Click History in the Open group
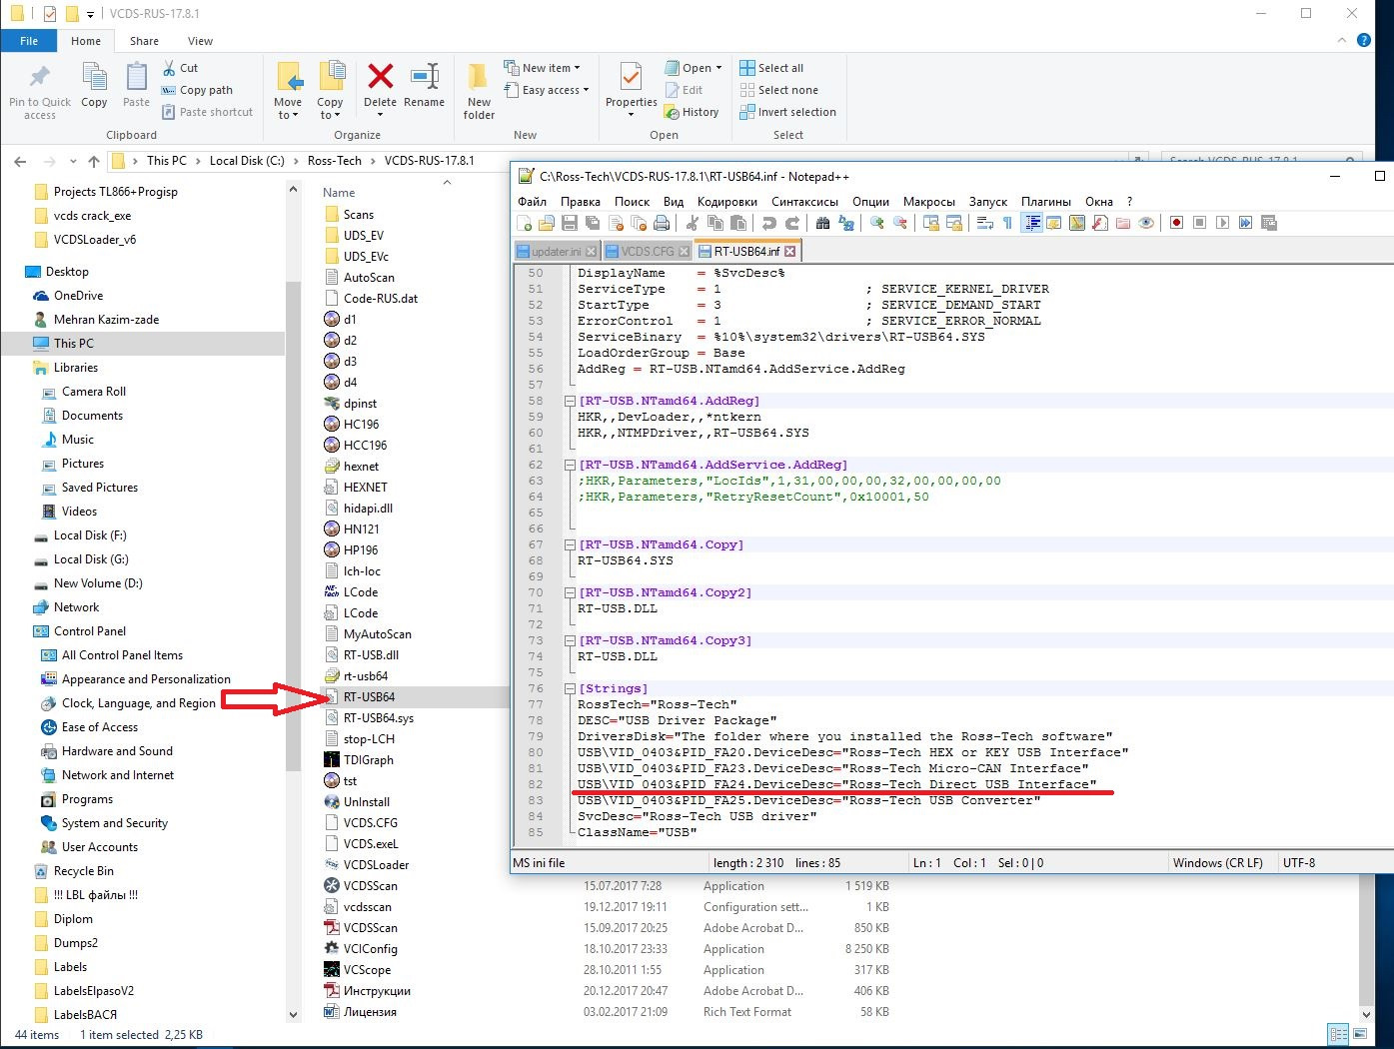 [692, 112]
